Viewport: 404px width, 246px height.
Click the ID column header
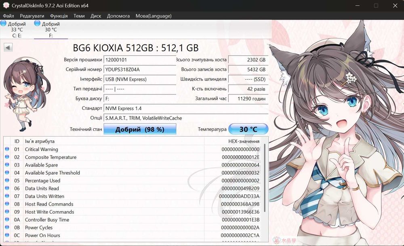click(x=17, y=141)
